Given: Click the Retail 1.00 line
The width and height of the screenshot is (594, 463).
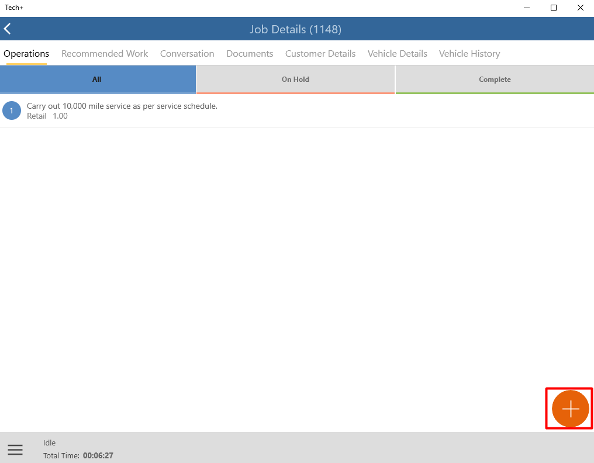Looking at the screenshot, I should coord(47,116).
